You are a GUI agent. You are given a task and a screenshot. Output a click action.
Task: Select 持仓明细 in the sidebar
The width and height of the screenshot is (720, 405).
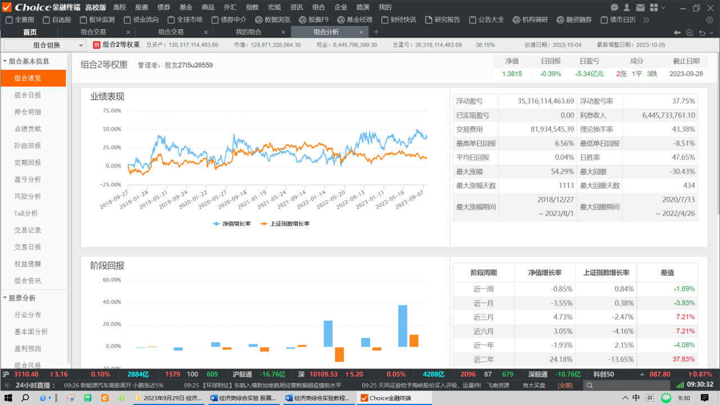tap(28, 112)
